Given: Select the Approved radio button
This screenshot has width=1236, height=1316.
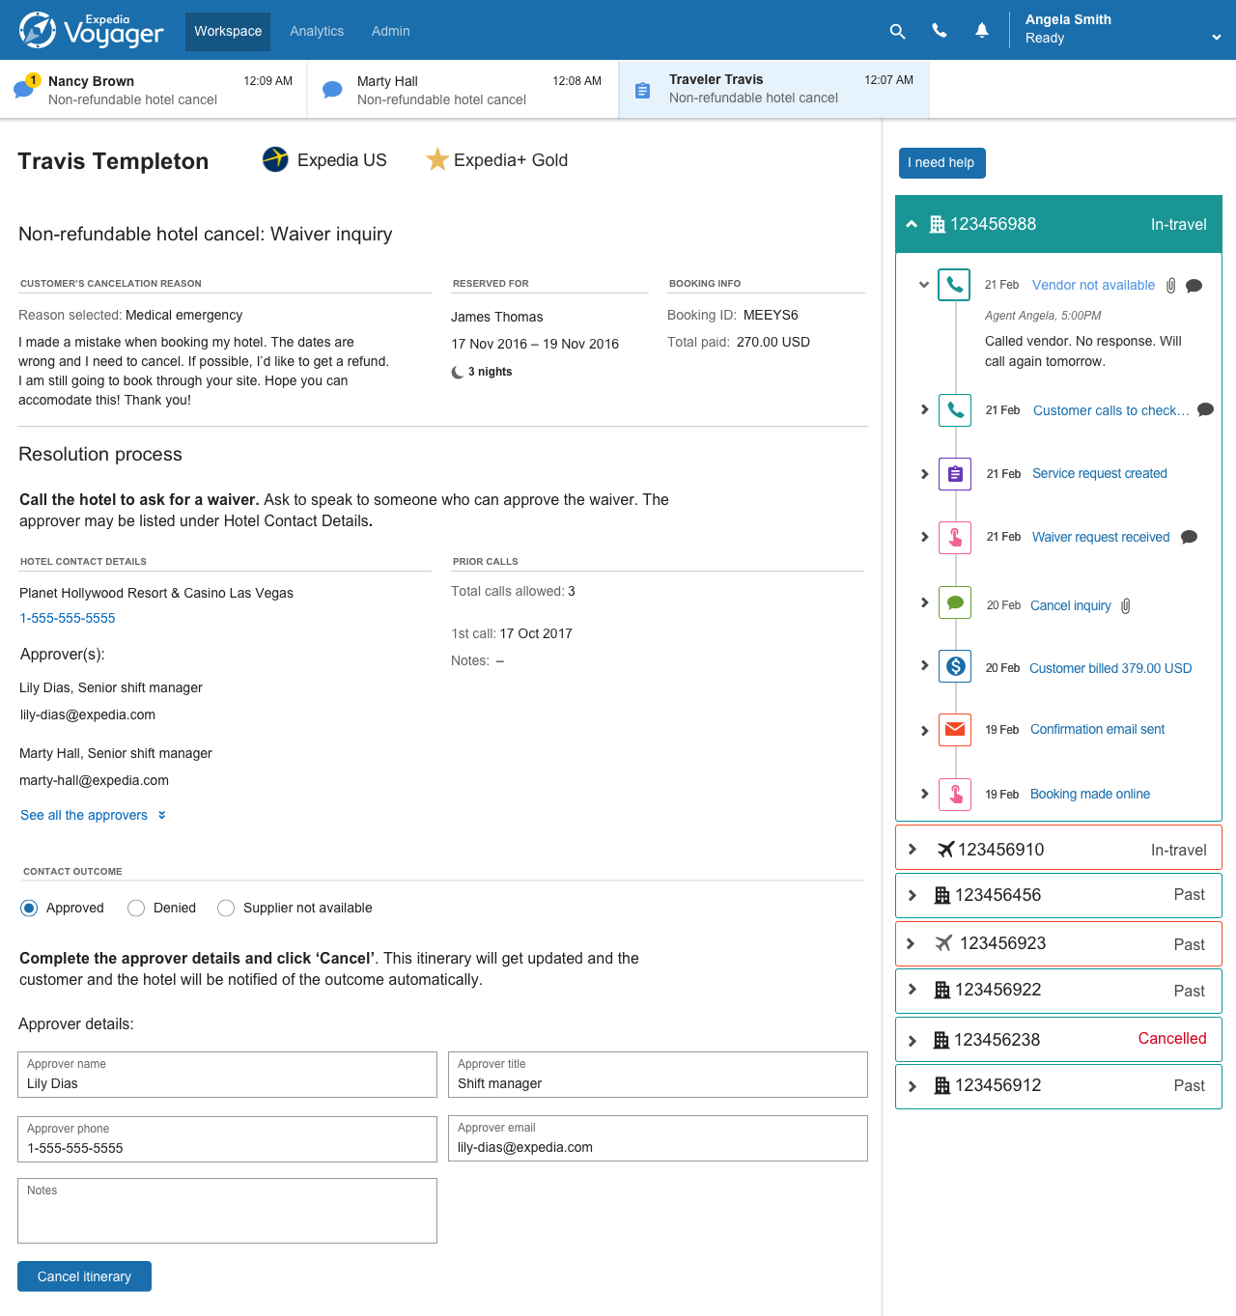Looking at the screenshot, I should [29, 909].
